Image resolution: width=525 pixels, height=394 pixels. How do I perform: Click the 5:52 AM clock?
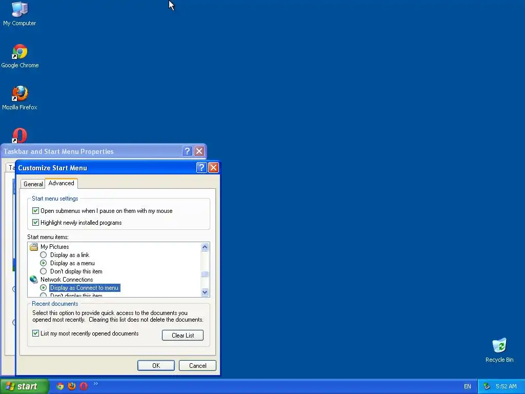(506, 386)
